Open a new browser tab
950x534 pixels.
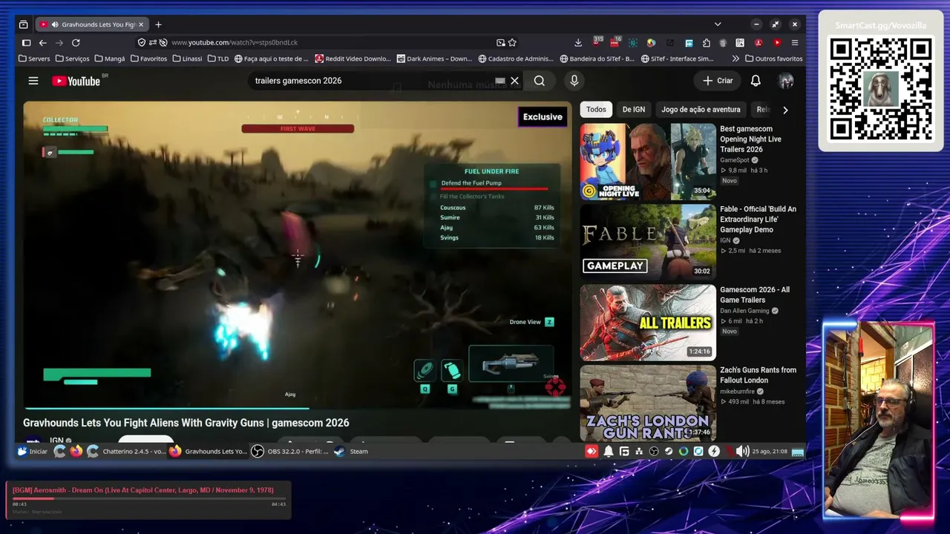tap(158, 24)
